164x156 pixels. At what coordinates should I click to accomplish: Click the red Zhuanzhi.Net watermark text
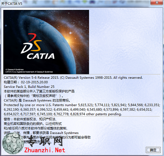pyautogui.click(x=45, y=150)
